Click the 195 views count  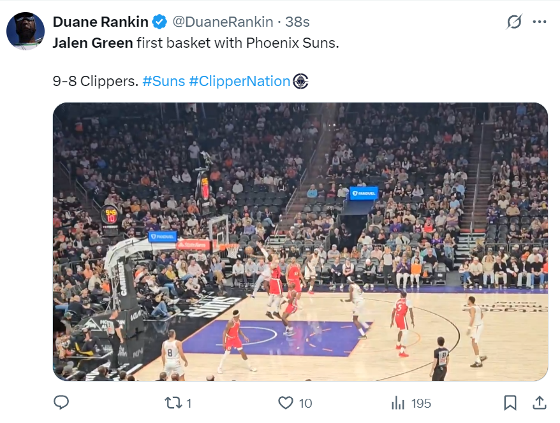coord(421,403)
